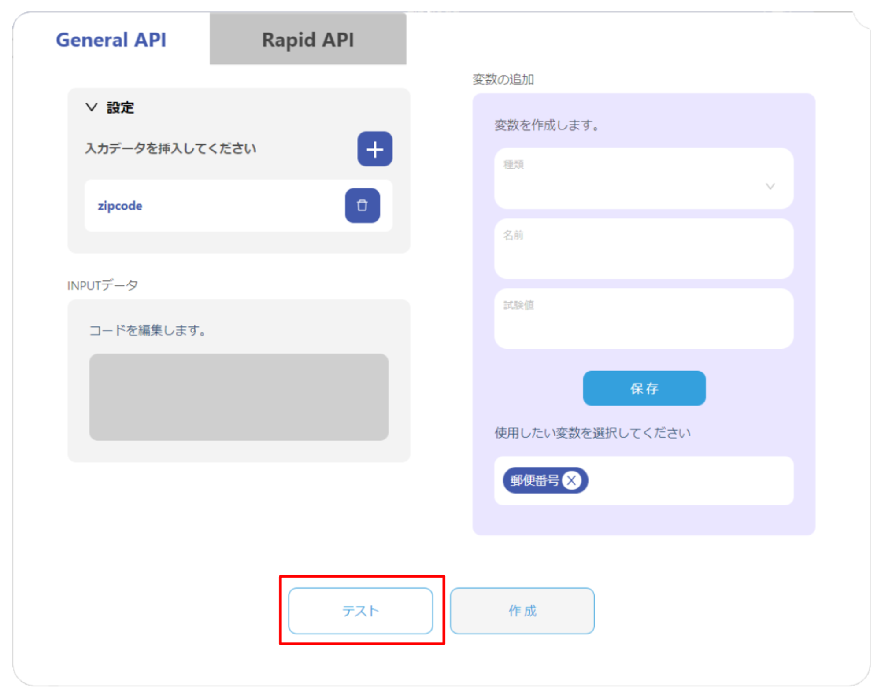The image size is (881, 697).
Task: Open the 種類 type dropdown
Action: 644,178
